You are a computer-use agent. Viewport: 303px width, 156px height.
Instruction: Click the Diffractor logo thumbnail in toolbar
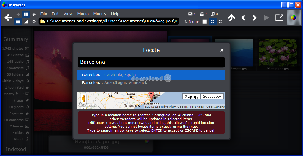pos(294,18)
